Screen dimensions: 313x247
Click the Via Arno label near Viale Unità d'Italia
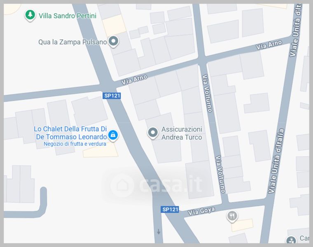pyautogui.click(x=269, y=45)
